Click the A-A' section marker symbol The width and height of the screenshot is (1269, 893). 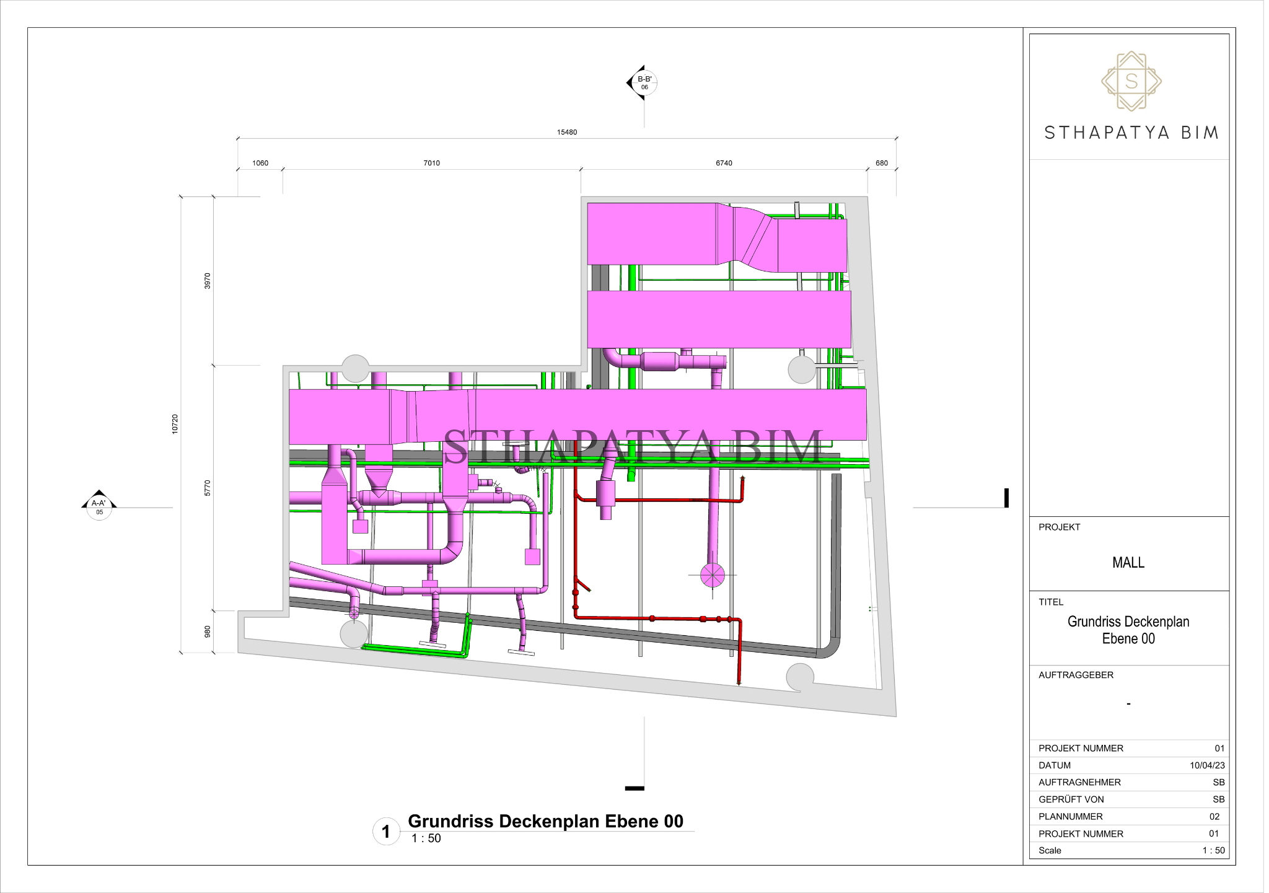pyautogui.click(x=99, y=507)
